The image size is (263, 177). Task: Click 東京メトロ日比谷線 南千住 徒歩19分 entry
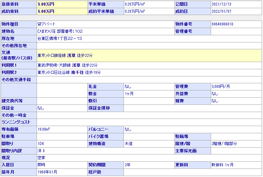[x=69, y=72]
